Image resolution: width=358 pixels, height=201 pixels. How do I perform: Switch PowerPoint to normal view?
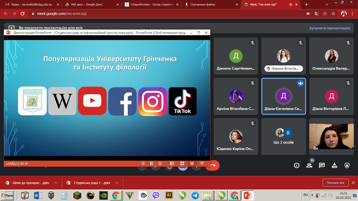[172, 164]
